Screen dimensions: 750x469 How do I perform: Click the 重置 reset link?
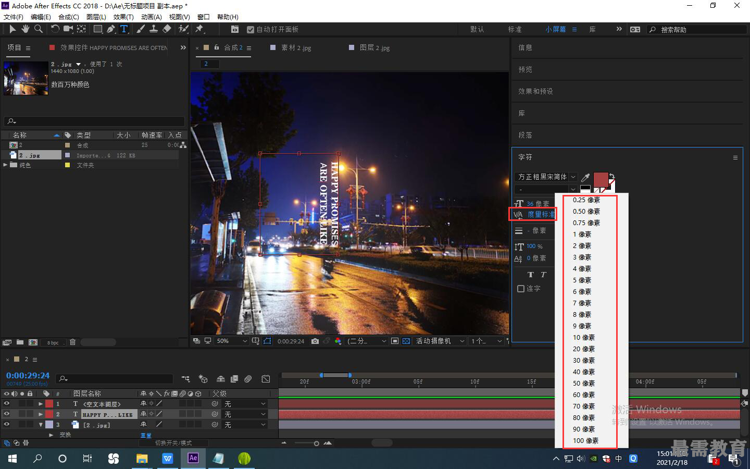pyautogui.click(x=146, y=435)
